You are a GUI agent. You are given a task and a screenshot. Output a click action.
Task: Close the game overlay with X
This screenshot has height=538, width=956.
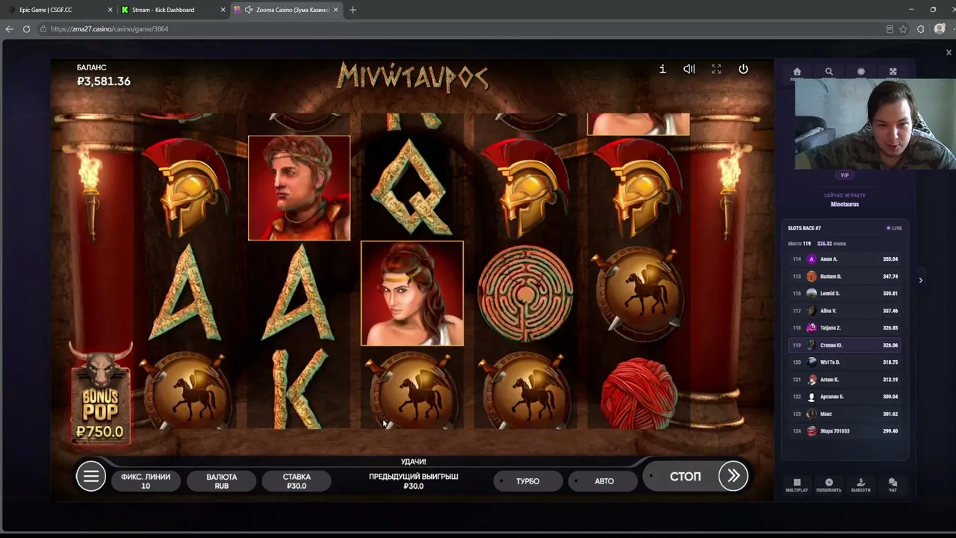(949, 52)
